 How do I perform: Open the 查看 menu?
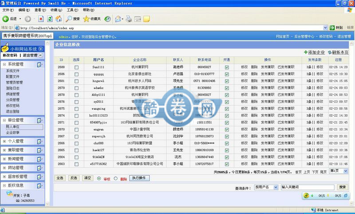(x=40, y=10)
